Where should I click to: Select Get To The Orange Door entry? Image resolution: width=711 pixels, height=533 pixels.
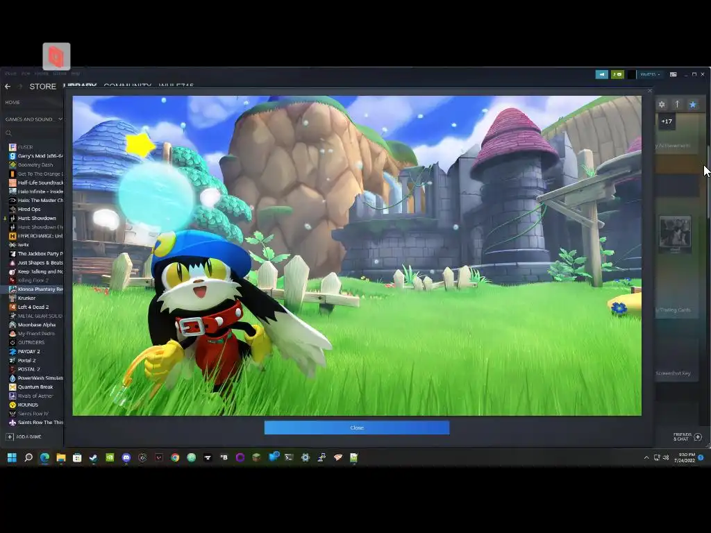(36, 174)
